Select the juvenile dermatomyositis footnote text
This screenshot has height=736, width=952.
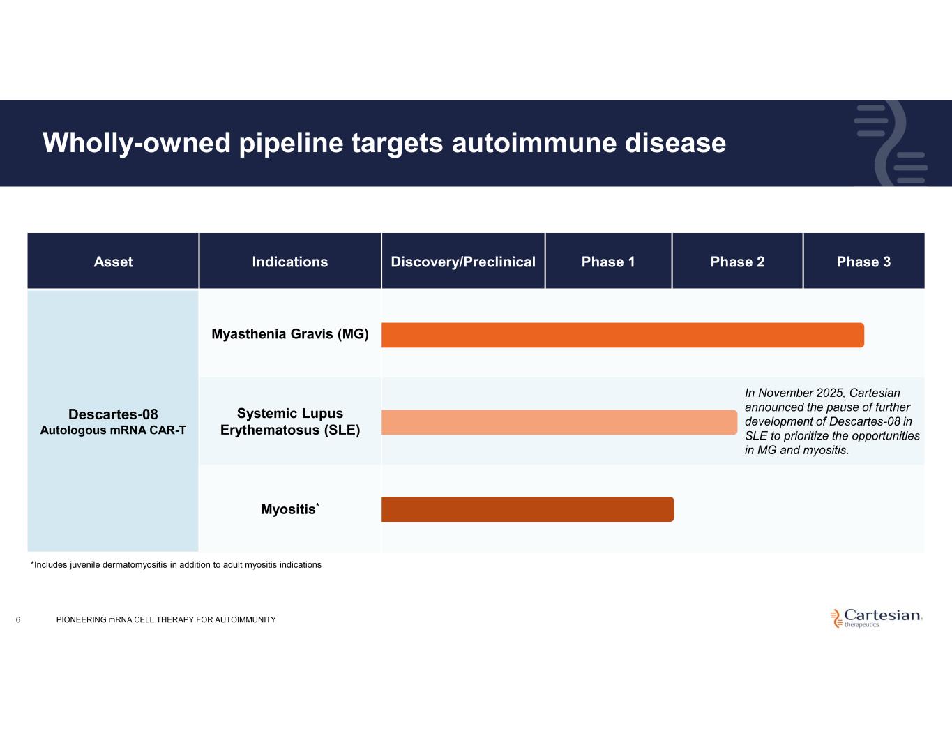point(176,565)
